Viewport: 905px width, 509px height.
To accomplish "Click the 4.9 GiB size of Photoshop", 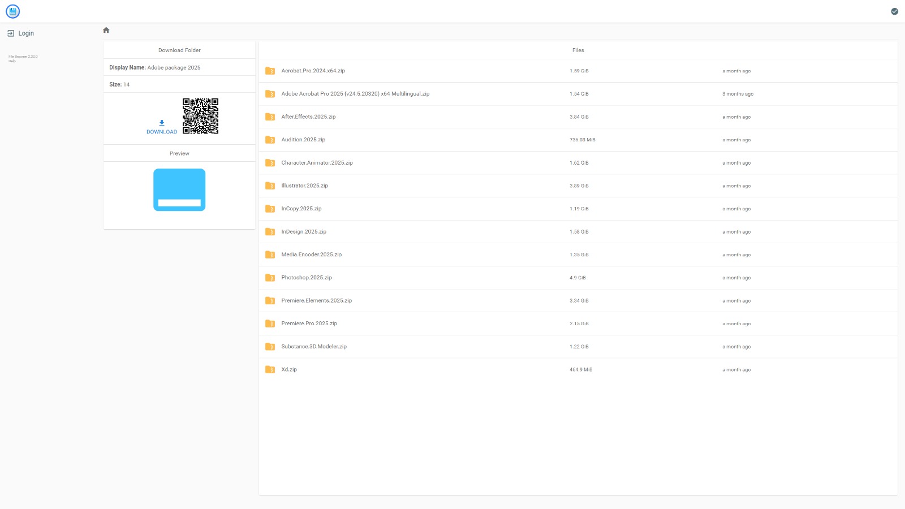I will [x=578, y=278].
